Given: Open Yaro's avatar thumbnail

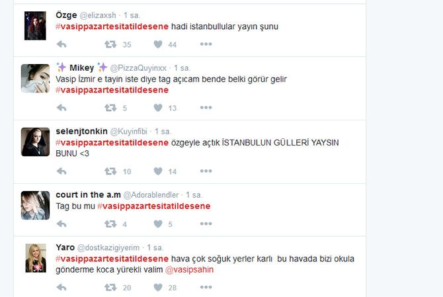Looking at the screenshot, I should click(x=36, y=258).
